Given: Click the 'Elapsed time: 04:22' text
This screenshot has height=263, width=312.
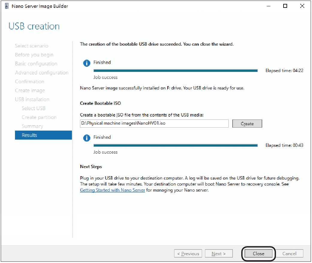Looking at the screenshot, I should (284, 71).
